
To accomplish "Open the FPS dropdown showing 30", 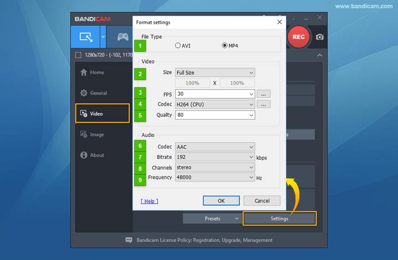I will [215, 94].
